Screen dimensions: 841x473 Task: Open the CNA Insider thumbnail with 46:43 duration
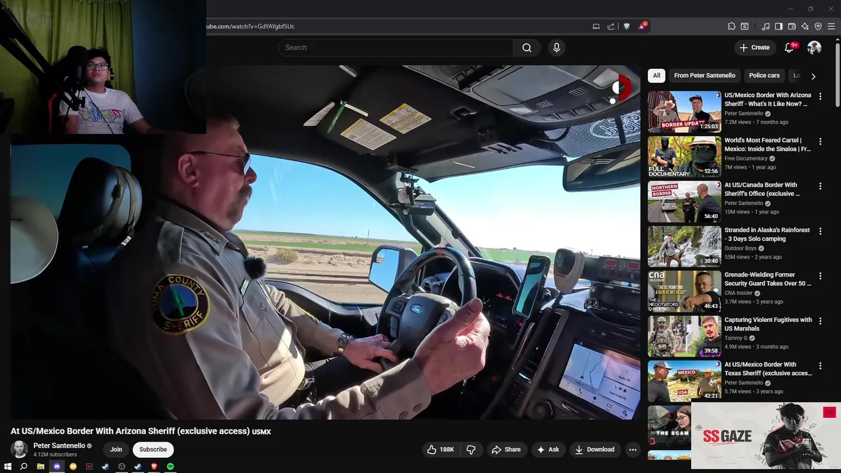[x=685, y=291]
